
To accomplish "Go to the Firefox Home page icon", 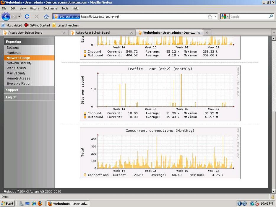I will pos(46,17).
